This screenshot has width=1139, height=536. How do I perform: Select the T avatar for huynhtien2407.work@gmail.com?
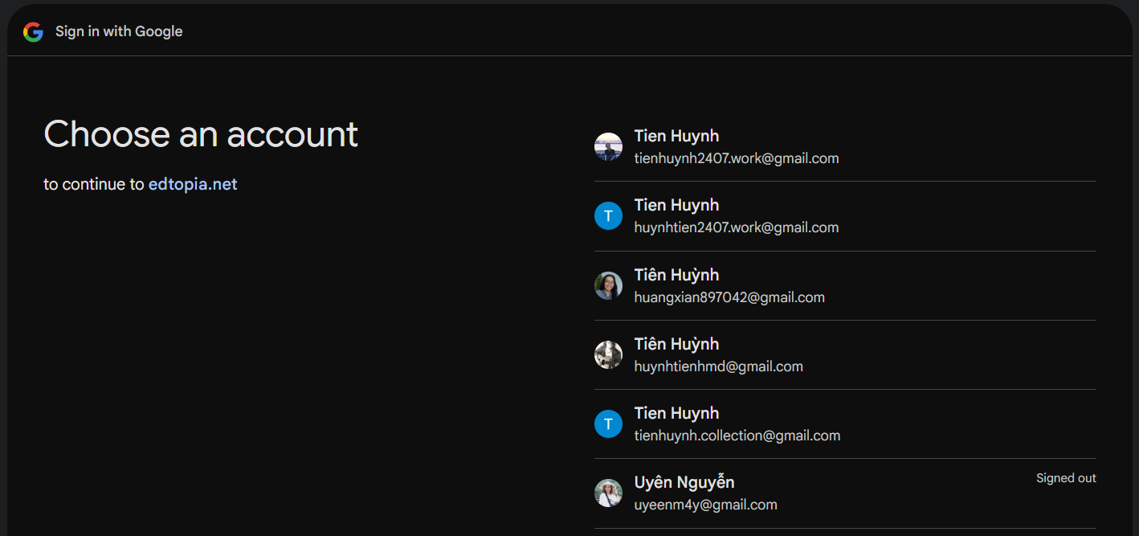[608, 216]
